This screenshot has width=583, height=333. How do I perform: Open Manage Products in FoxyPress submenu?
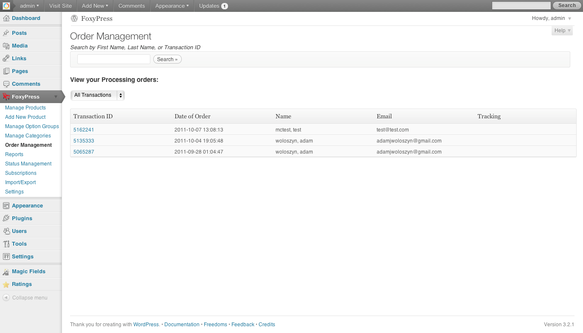[x=25, y=108]
